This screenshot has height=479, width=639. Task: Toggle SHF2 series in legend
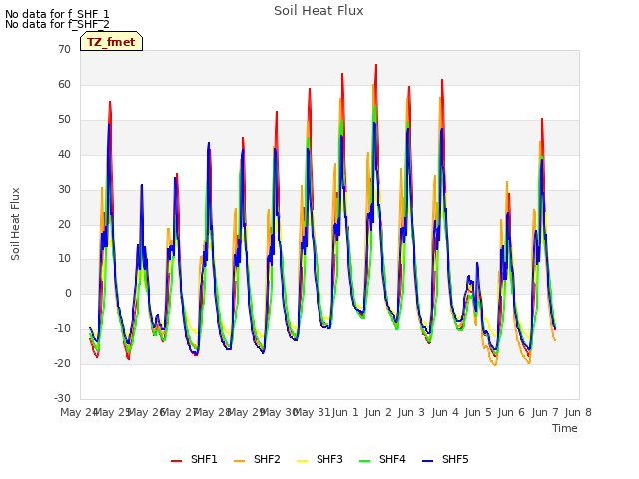click(257, 459)
